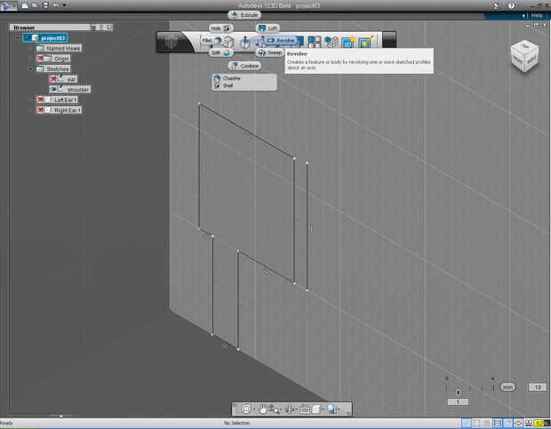Choose the Combine tool

pos(245,66)
